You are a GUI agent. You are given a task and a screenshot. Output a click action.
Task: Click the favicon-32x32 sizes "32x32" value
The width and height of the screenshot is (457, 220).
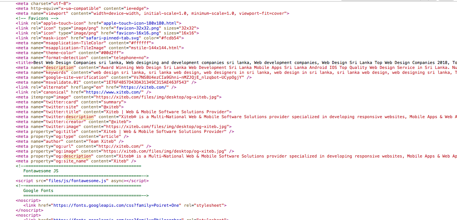pyautogui.click(x=188, y=28)
